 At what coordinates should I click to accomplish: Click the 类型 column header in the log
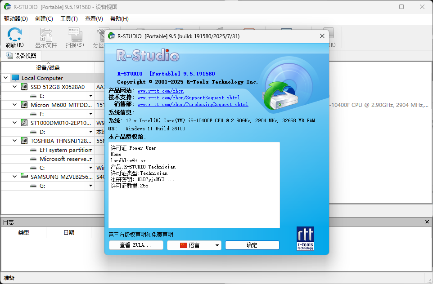coord(24,232)
